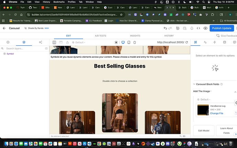The height and width of the screenshot is (148, 237).
Task: Select the Symbol layer
Action: point(10,54)
